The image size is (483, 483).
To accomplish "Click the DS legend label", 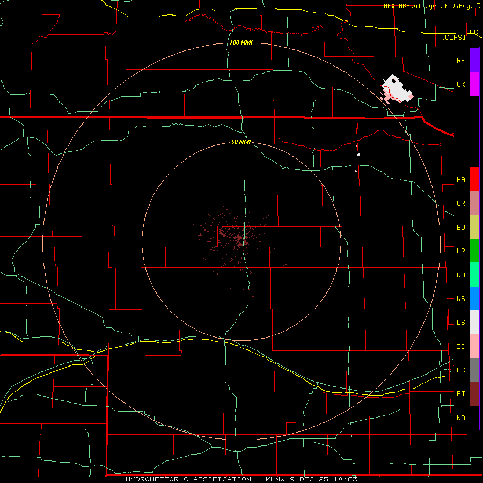I will [x=461, y=323].
